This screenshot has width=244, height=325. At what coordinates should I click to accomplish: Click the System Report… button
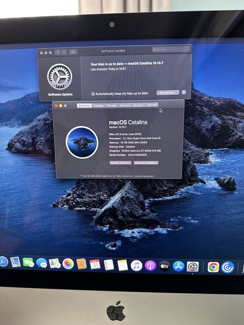pos(120,162)
